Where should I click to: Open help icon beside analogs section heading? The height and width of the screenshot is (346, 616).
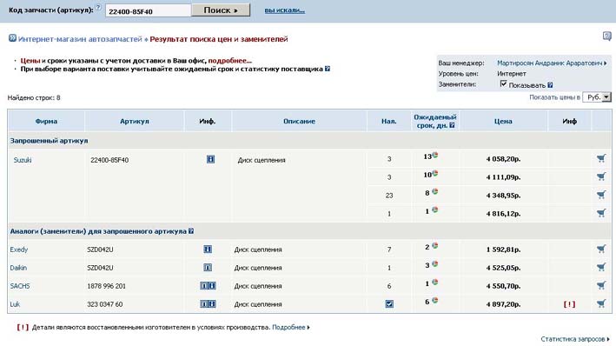point(191,231)
